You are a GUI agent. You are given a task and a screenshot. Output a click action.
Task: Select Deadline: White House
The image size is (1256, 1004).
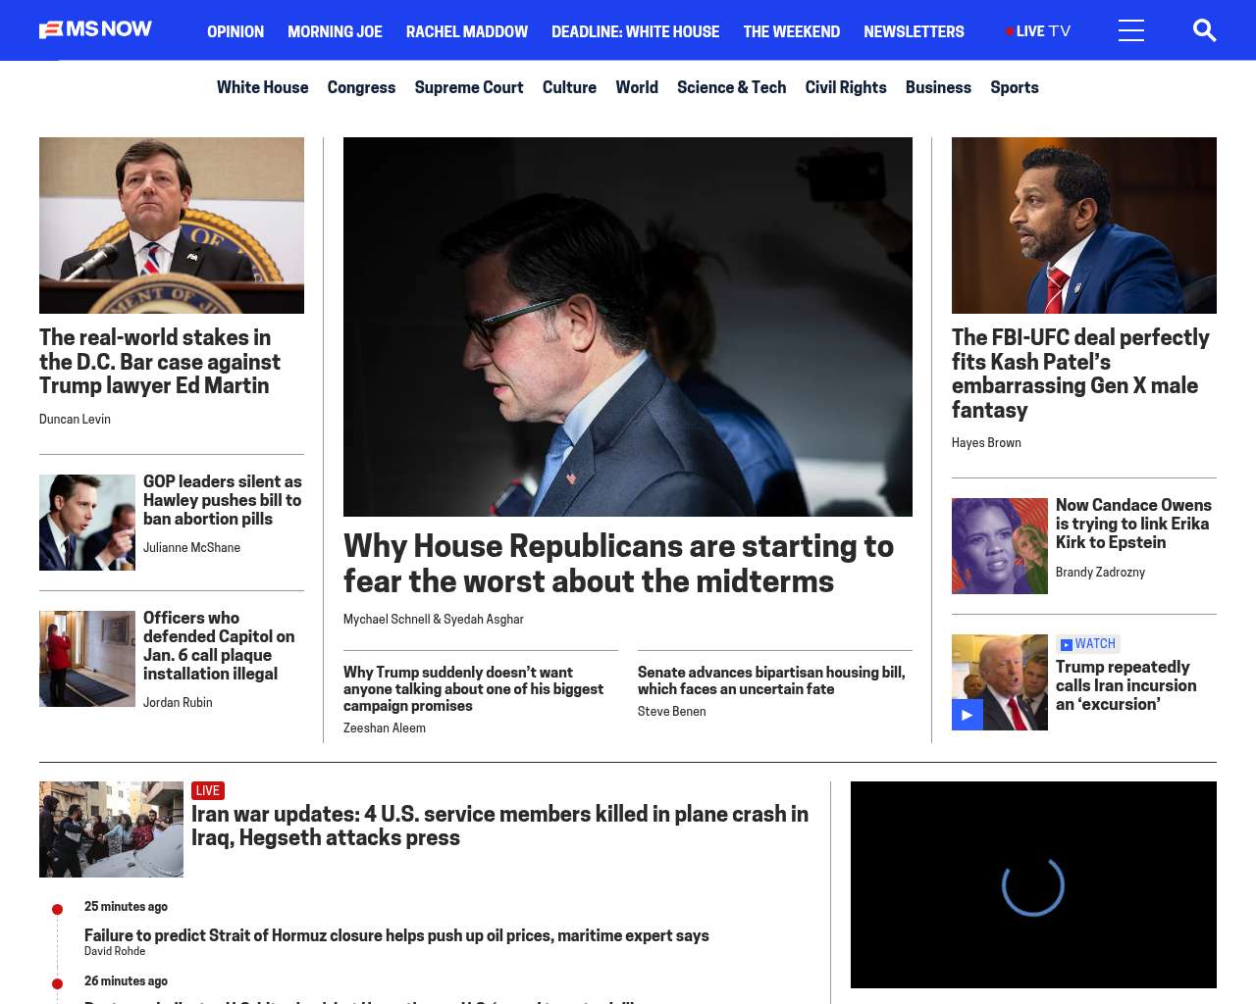635,31
